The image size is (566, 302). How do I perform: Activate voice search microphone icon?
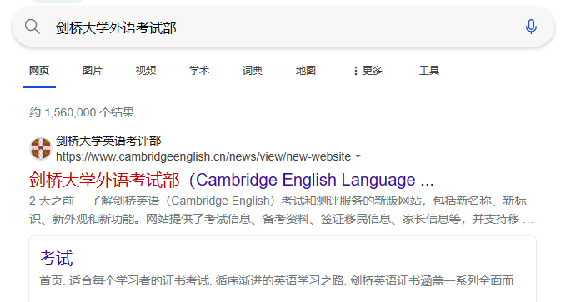[x=531, y=27]
